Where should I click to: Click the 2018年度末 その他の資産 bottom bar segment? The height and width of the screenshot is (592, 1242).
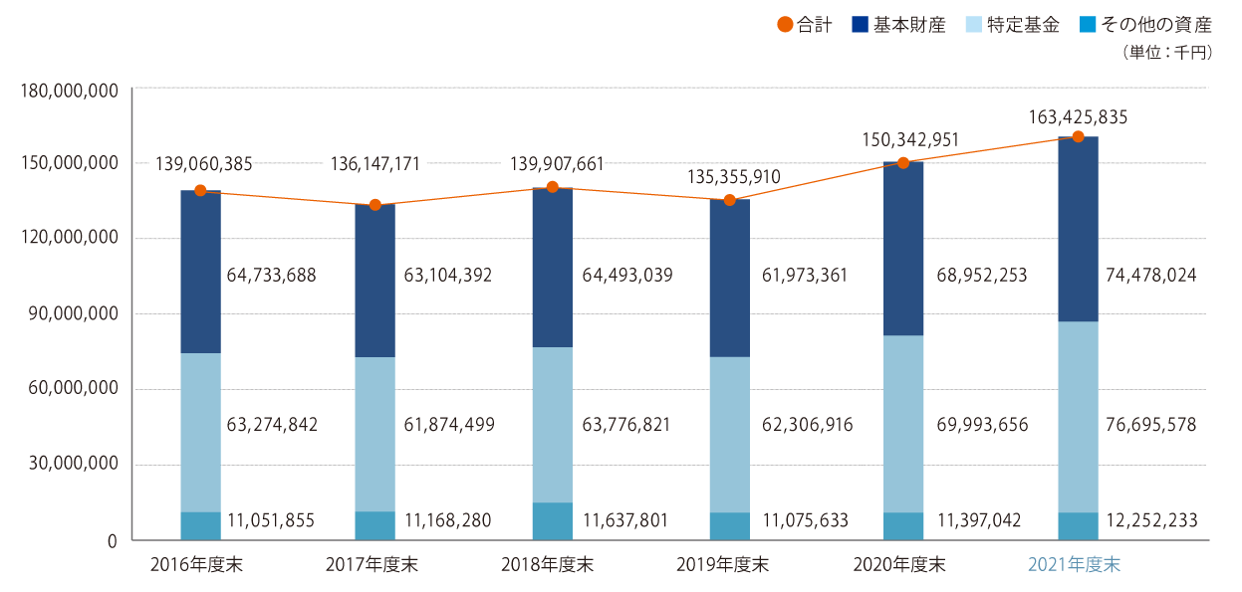(x=553, y=521)
